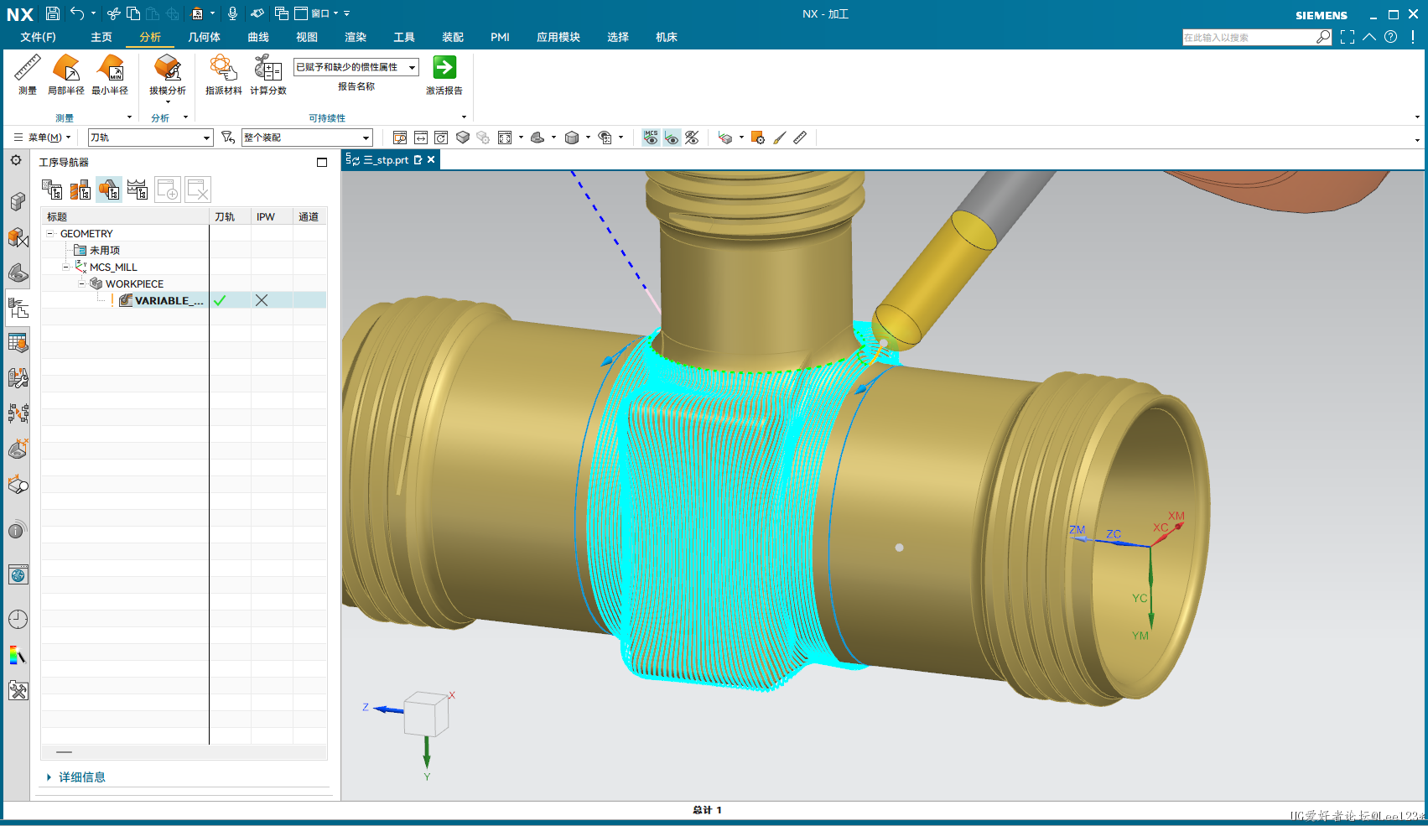Open the assembly navigator sidebar icon
Image resolution: width=1428 pixels, height=826 pixels.
click(x=18, y=201)
